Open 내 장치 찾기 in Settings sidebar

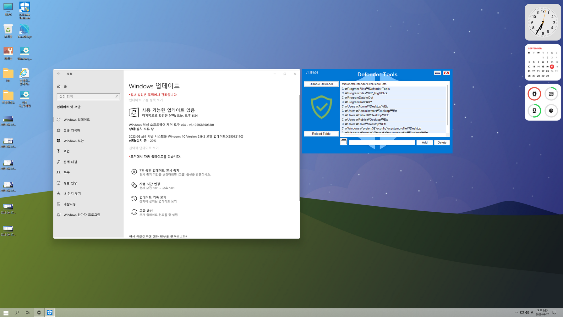89,194
